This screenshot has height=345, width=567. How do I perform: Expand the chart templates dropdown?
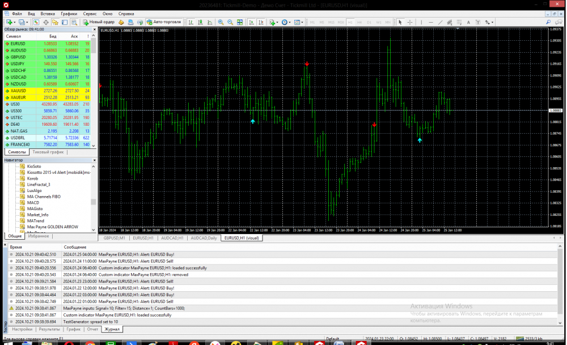(x=303, y=22)
